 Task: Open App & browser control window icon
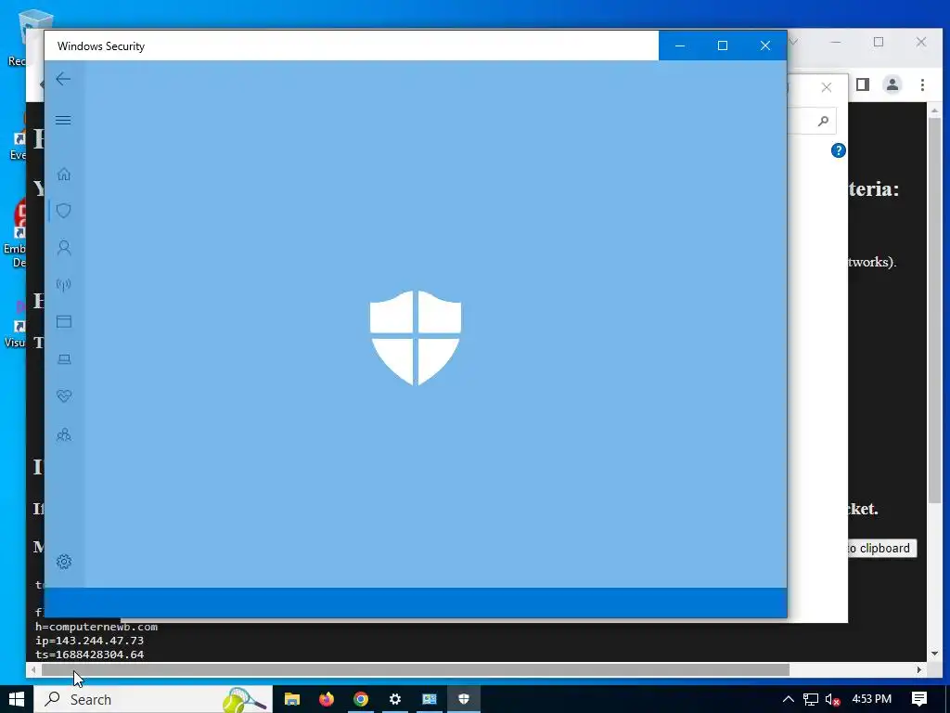[64, 321]
